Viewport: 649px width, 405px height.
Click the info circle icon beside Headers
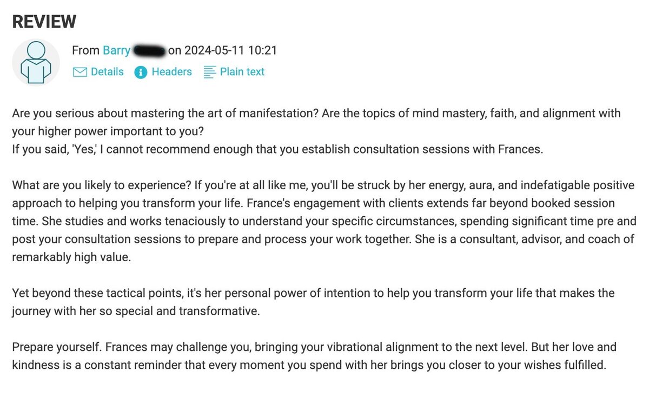tap(141, 72)
